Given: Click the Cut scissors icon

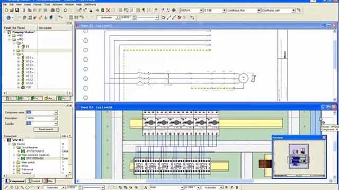Looking at the screenshot, I should tap(24, 11).
